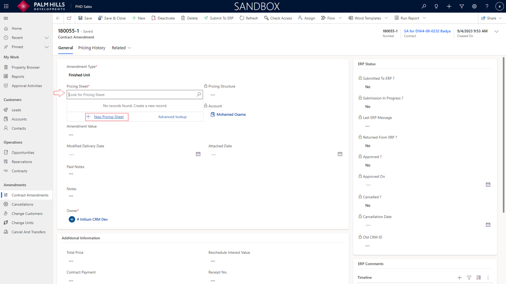Filter the timeline
The image size is (506, 284).
tap(469, 278)
